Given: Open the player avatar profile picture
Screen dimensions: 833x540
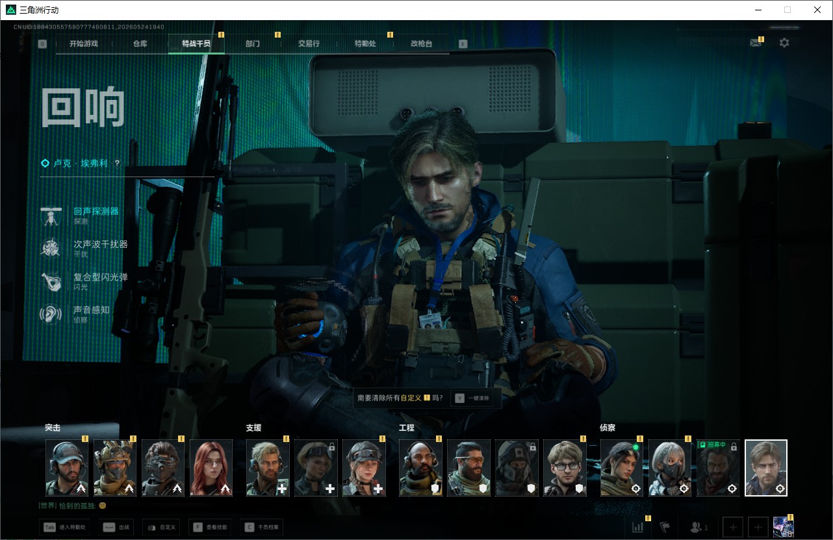Looking at the screenshot, I should (784, 527).
